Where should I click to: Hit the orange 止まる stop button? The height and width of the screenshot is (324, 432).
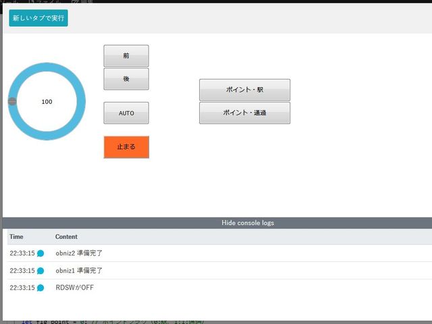pos(126,147)
